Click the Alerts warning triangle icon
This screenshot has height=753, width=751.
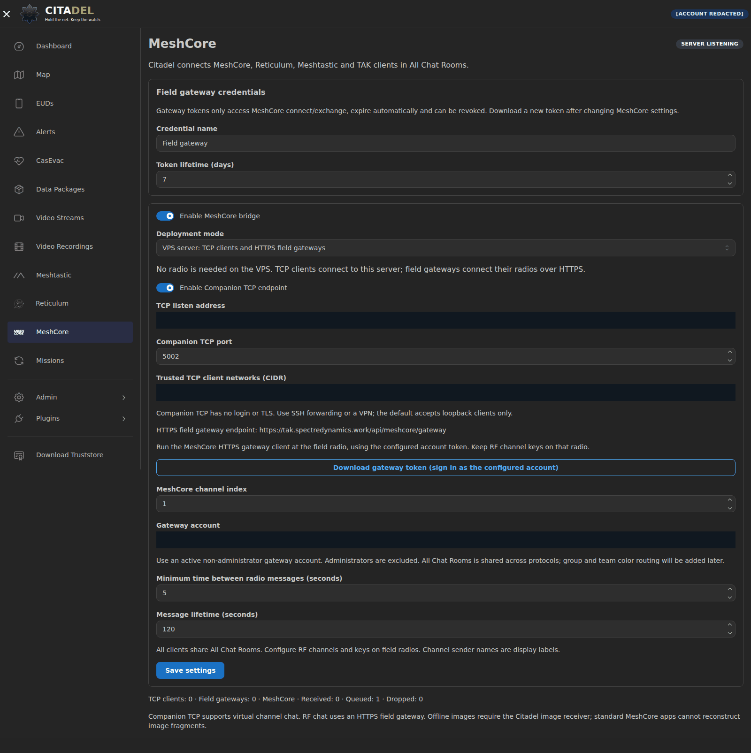[19, 132]
